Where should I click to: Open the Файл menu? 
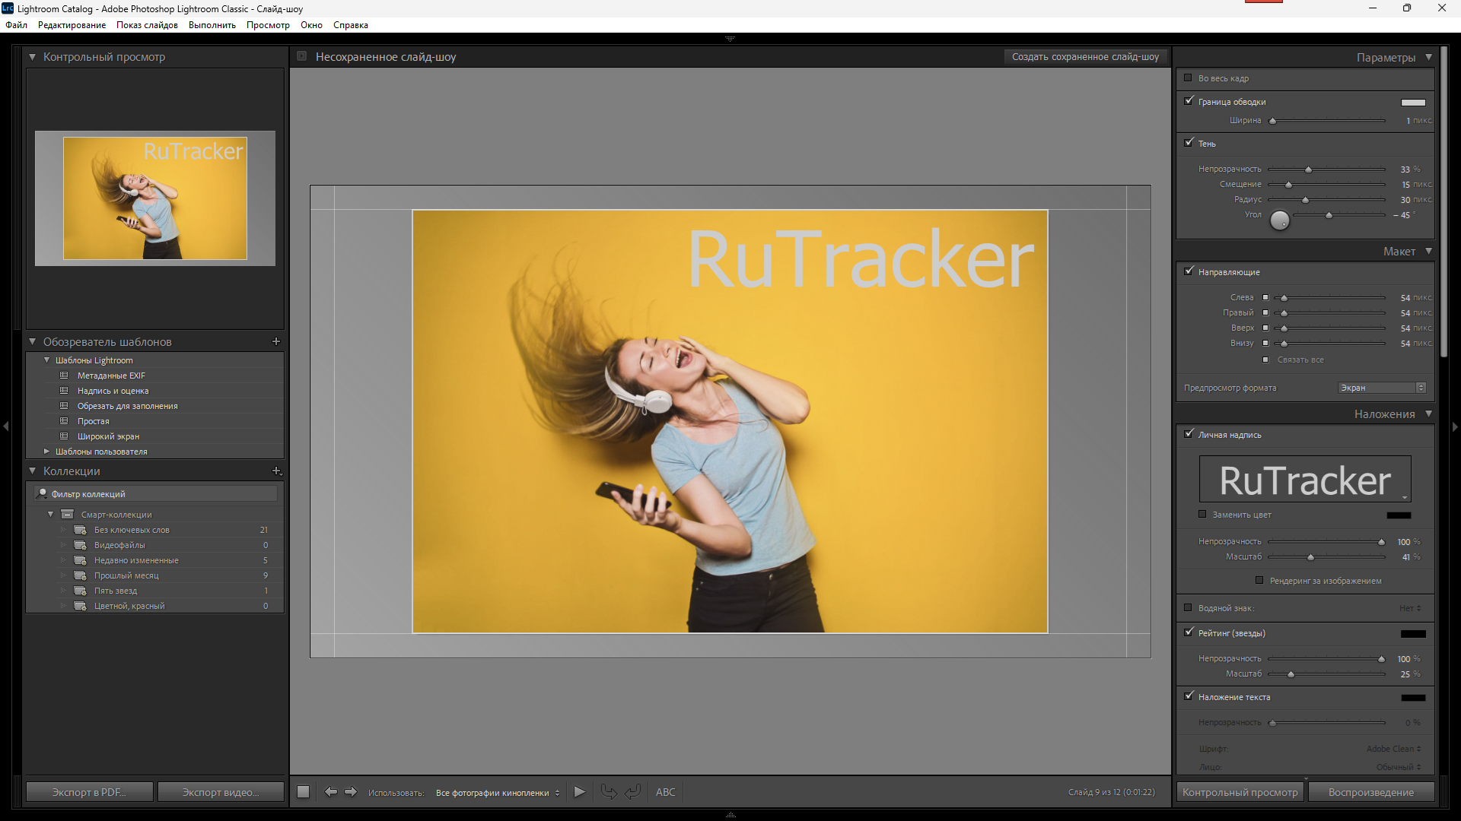pos(16,25)
